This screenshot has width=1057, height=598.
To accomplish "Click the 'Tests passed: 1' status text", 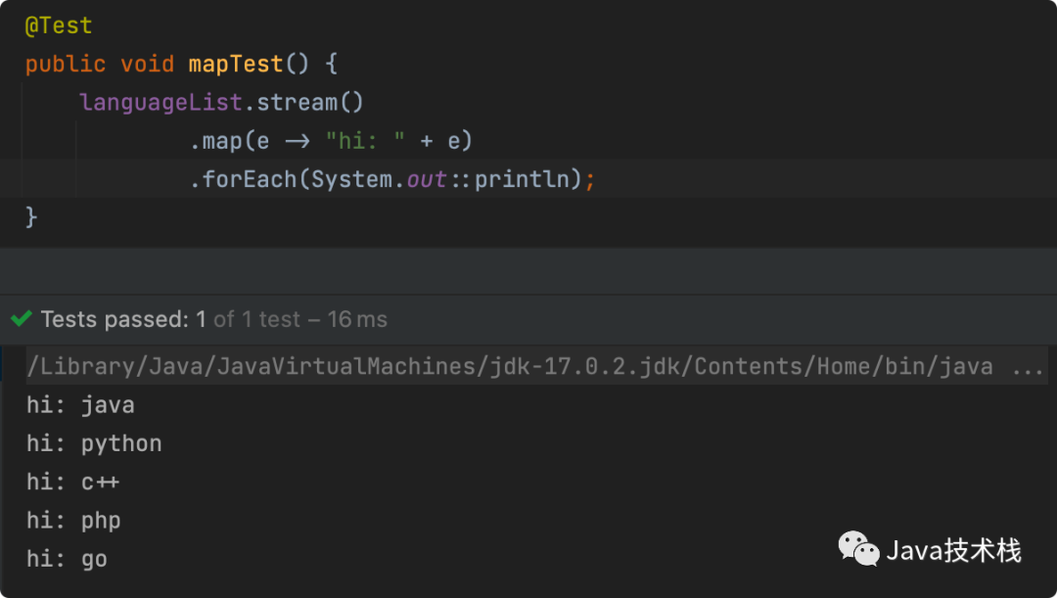I will point(123,319).
